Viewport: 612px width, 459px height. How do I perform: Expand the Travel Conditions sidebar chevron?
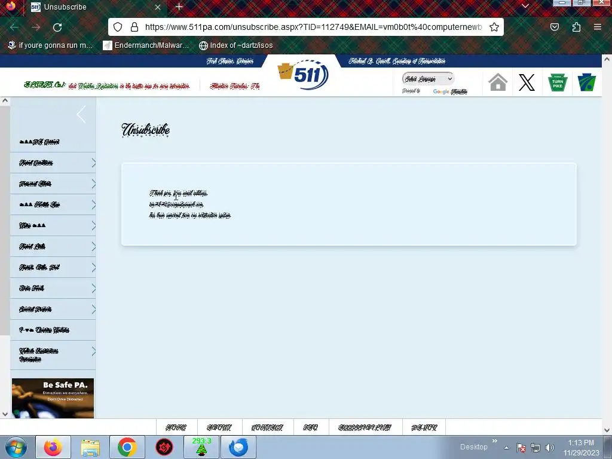click(x=93, y=163)
